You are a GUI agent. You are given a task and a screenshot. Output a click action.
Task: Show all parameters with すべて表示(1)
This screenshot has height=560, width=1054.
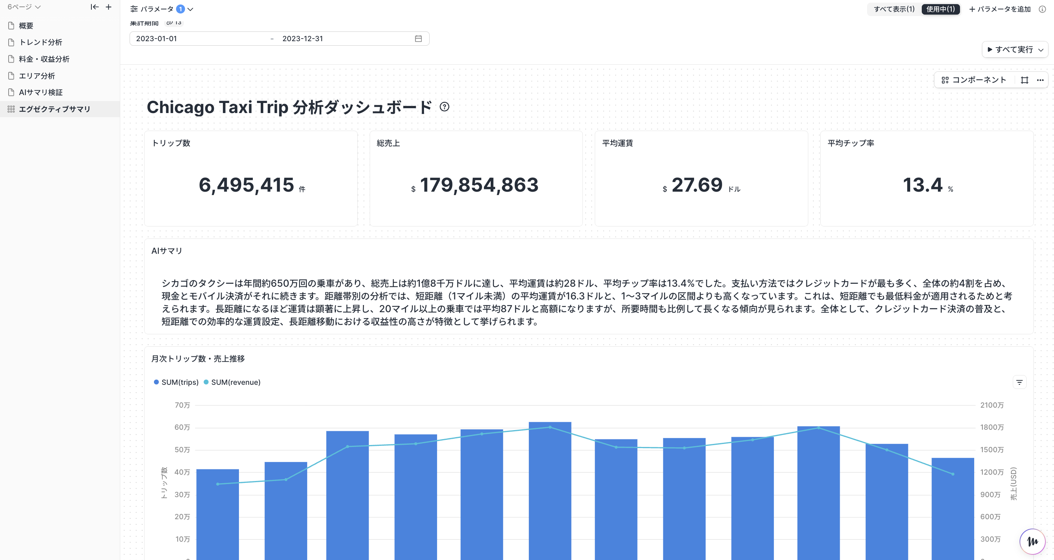coord(894,9)
